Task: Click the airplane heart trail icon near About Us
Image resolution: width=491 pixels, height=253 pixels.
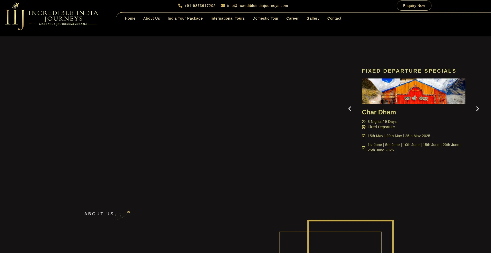Action: tap(122, 215)
